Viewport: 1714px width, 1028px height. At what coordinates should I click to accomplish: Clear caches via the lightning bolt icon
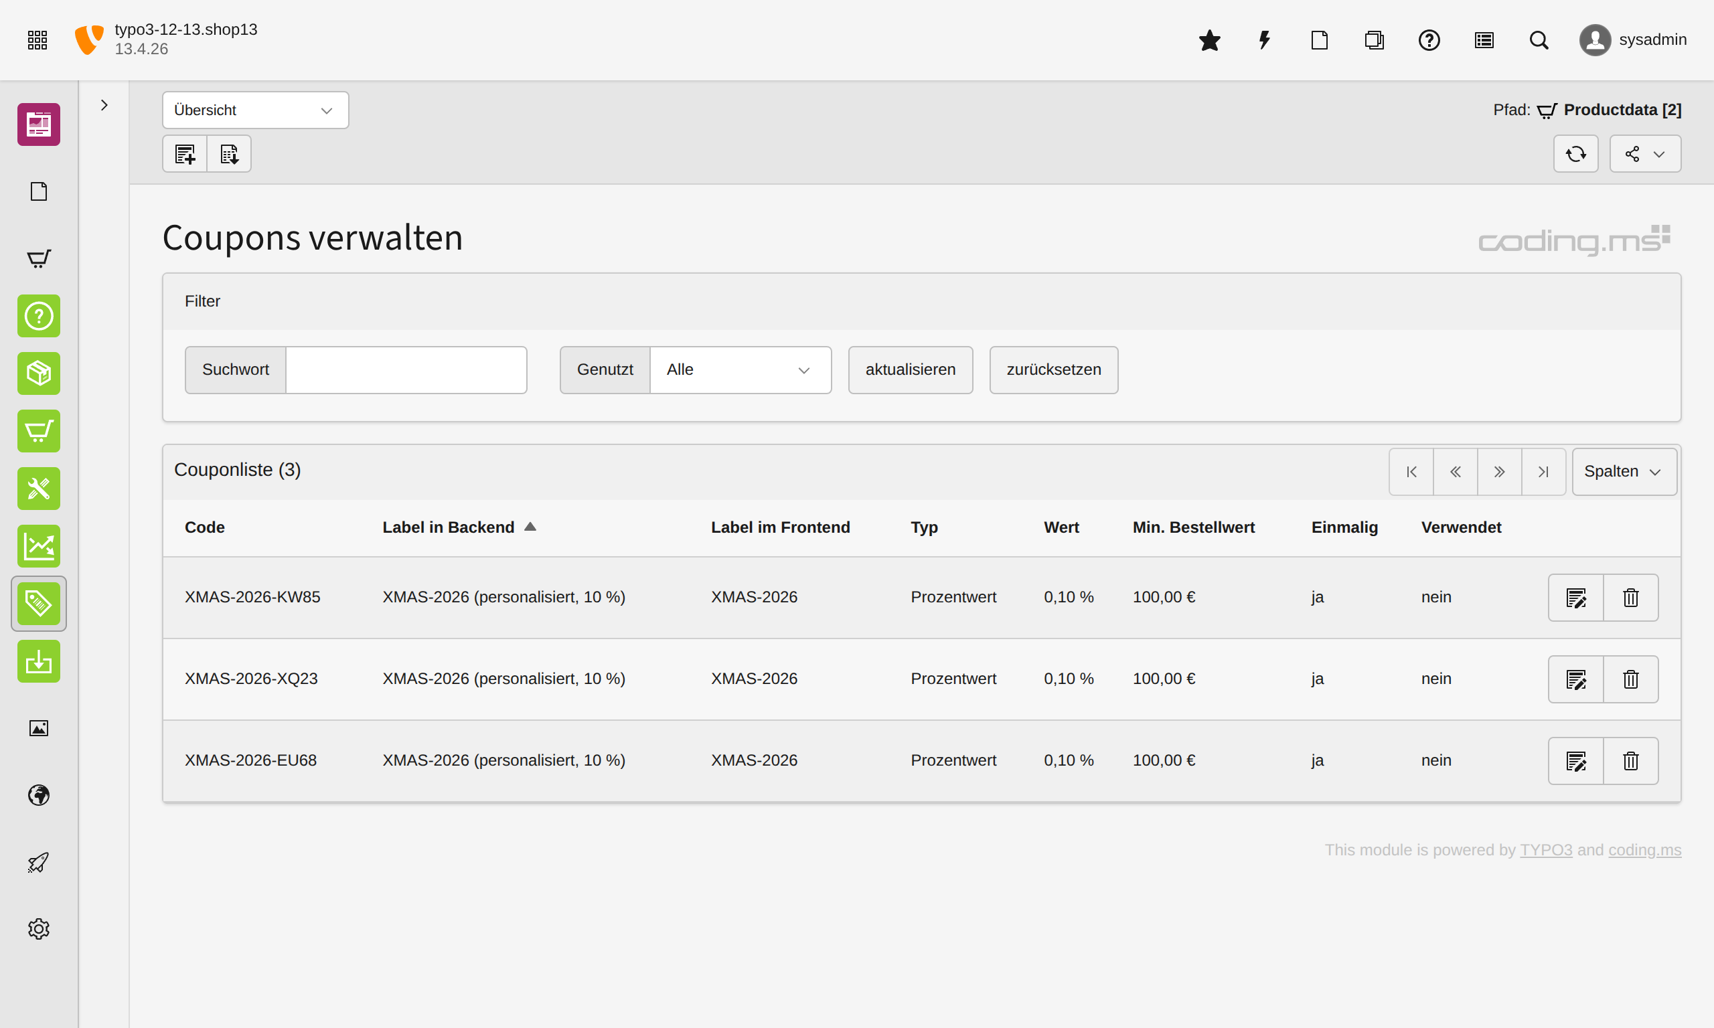tap(1263, 39)
